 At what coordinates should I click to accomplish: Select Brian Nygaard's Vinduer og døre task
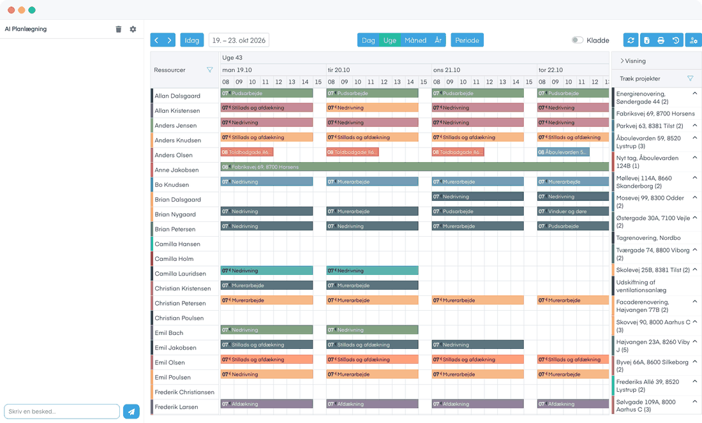(x=573, y=211)
